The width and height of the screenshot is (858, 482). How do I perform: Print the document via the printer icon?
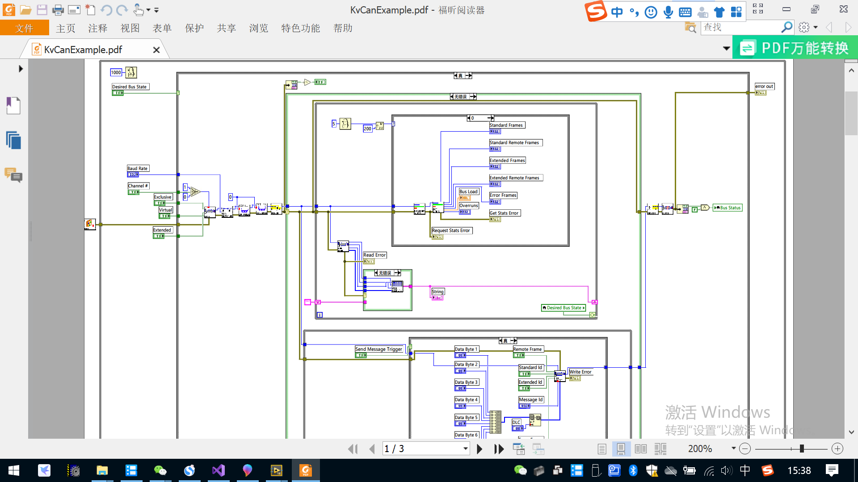coord(58,10)
